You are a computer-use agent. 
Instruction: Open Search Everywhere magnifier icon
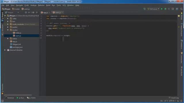[181, 9]
